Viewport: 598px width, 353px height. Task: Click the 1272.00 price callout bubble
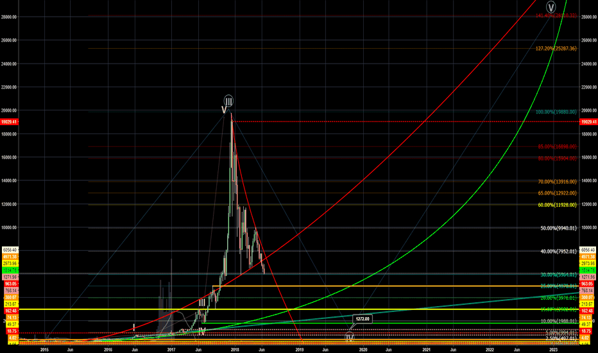[363, 318]
